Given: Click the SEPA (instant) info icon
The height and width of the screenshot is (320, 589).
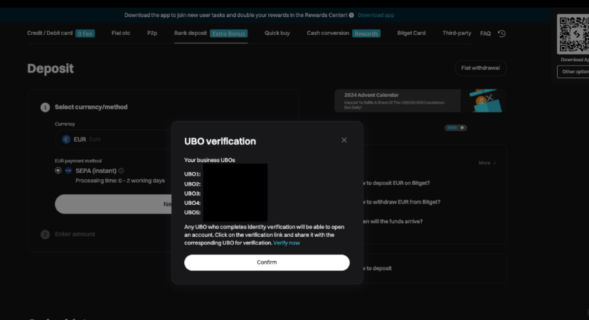Looking at the screenshot, I should tap(121, 171).
